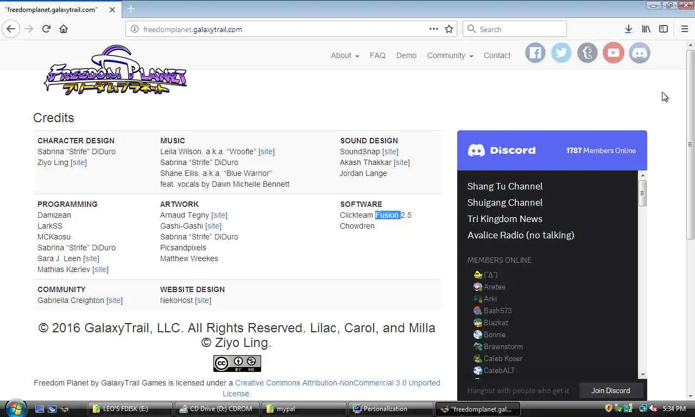
Task: Open the Discord social icon in header
Action: [x=640, y=53]
